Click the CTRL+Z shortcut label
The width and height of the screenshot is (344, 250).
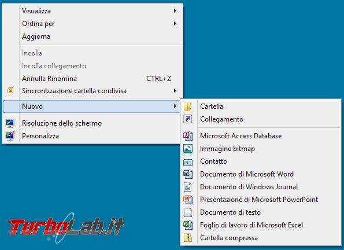[x=158, y=79]
